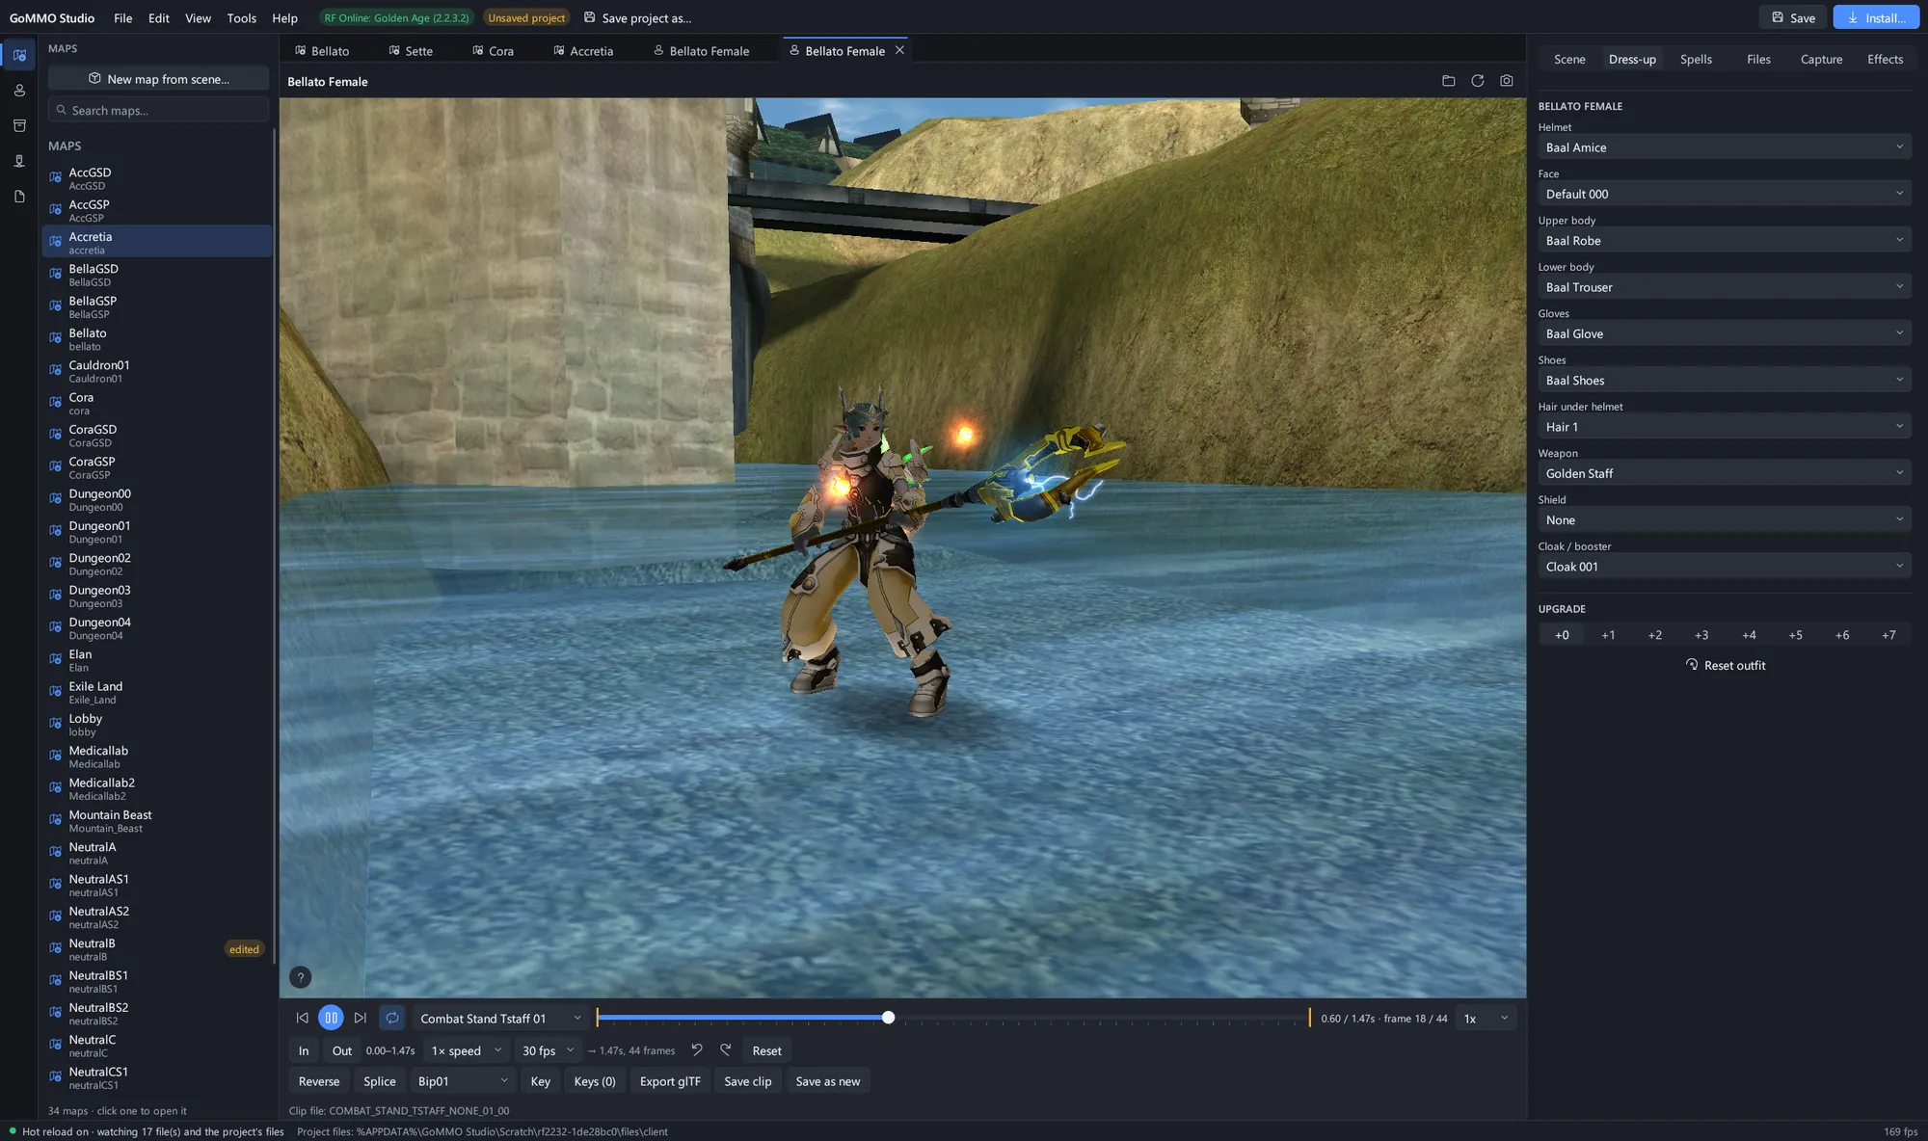Select upgrade level +0

tap(1562, 635)
